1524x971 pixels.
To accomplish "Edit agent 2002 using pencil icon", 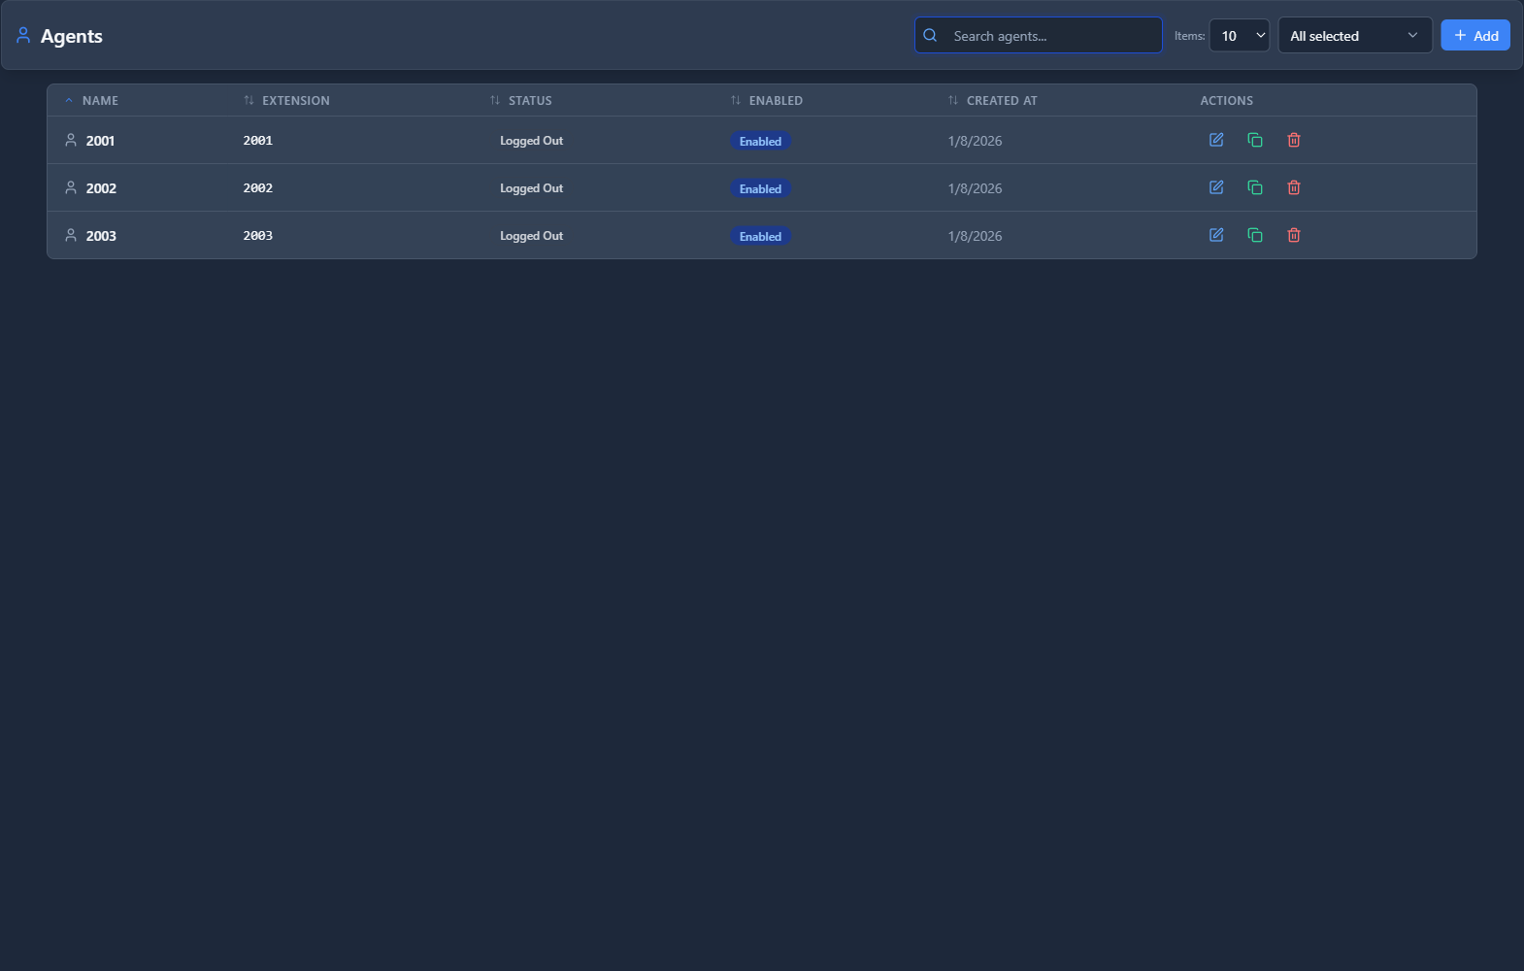I will [x=1215, y=187].
